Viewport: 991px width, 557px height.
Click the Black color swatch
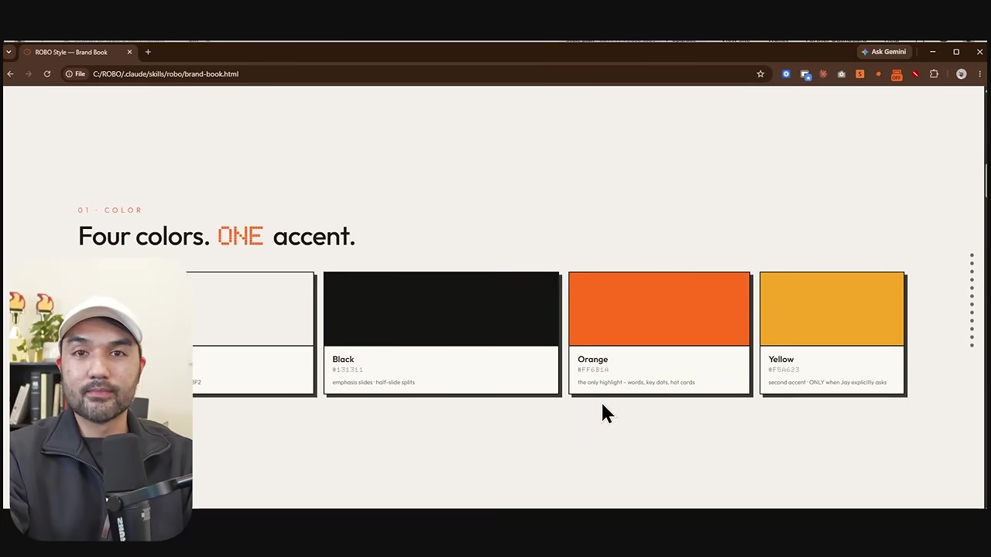[x=441, y=309]
